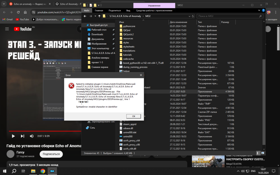The image size is (280, 175).
Task: Refresh the MO2 folder view
Action: pos(193,16)
